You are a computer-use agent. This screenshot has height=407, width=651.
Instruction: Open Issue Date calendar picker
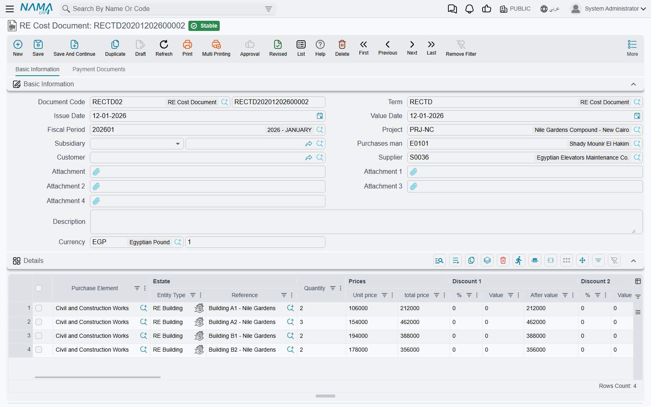point(320,116)
